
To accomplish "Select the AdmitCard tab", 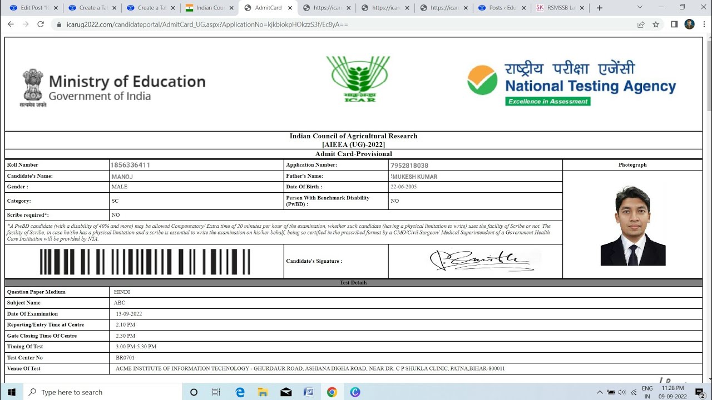I will (268, 8).
